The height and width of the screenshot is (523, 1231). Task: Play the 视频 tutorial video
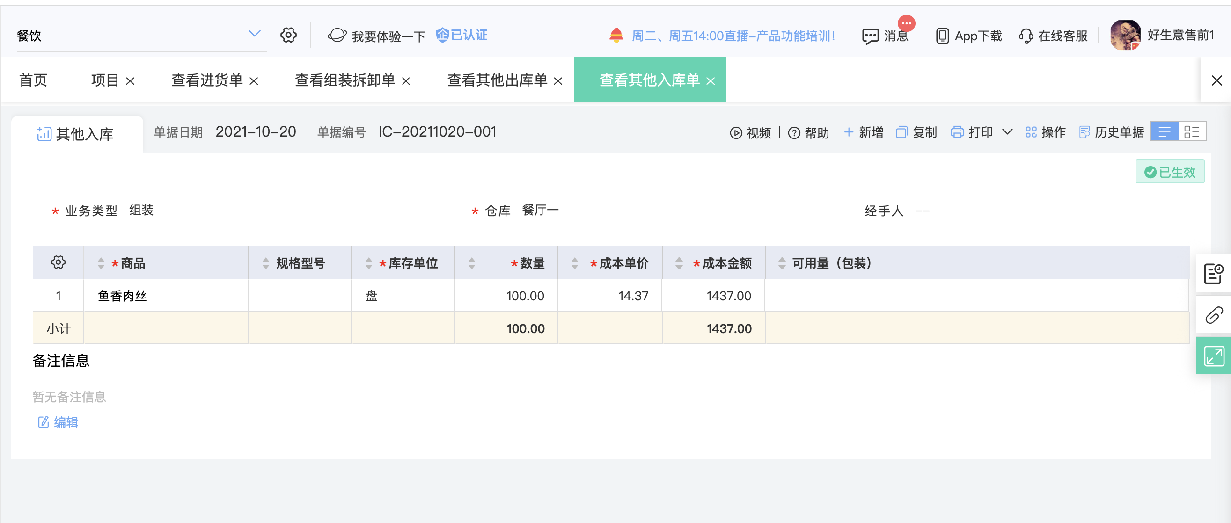click(750, 133)
